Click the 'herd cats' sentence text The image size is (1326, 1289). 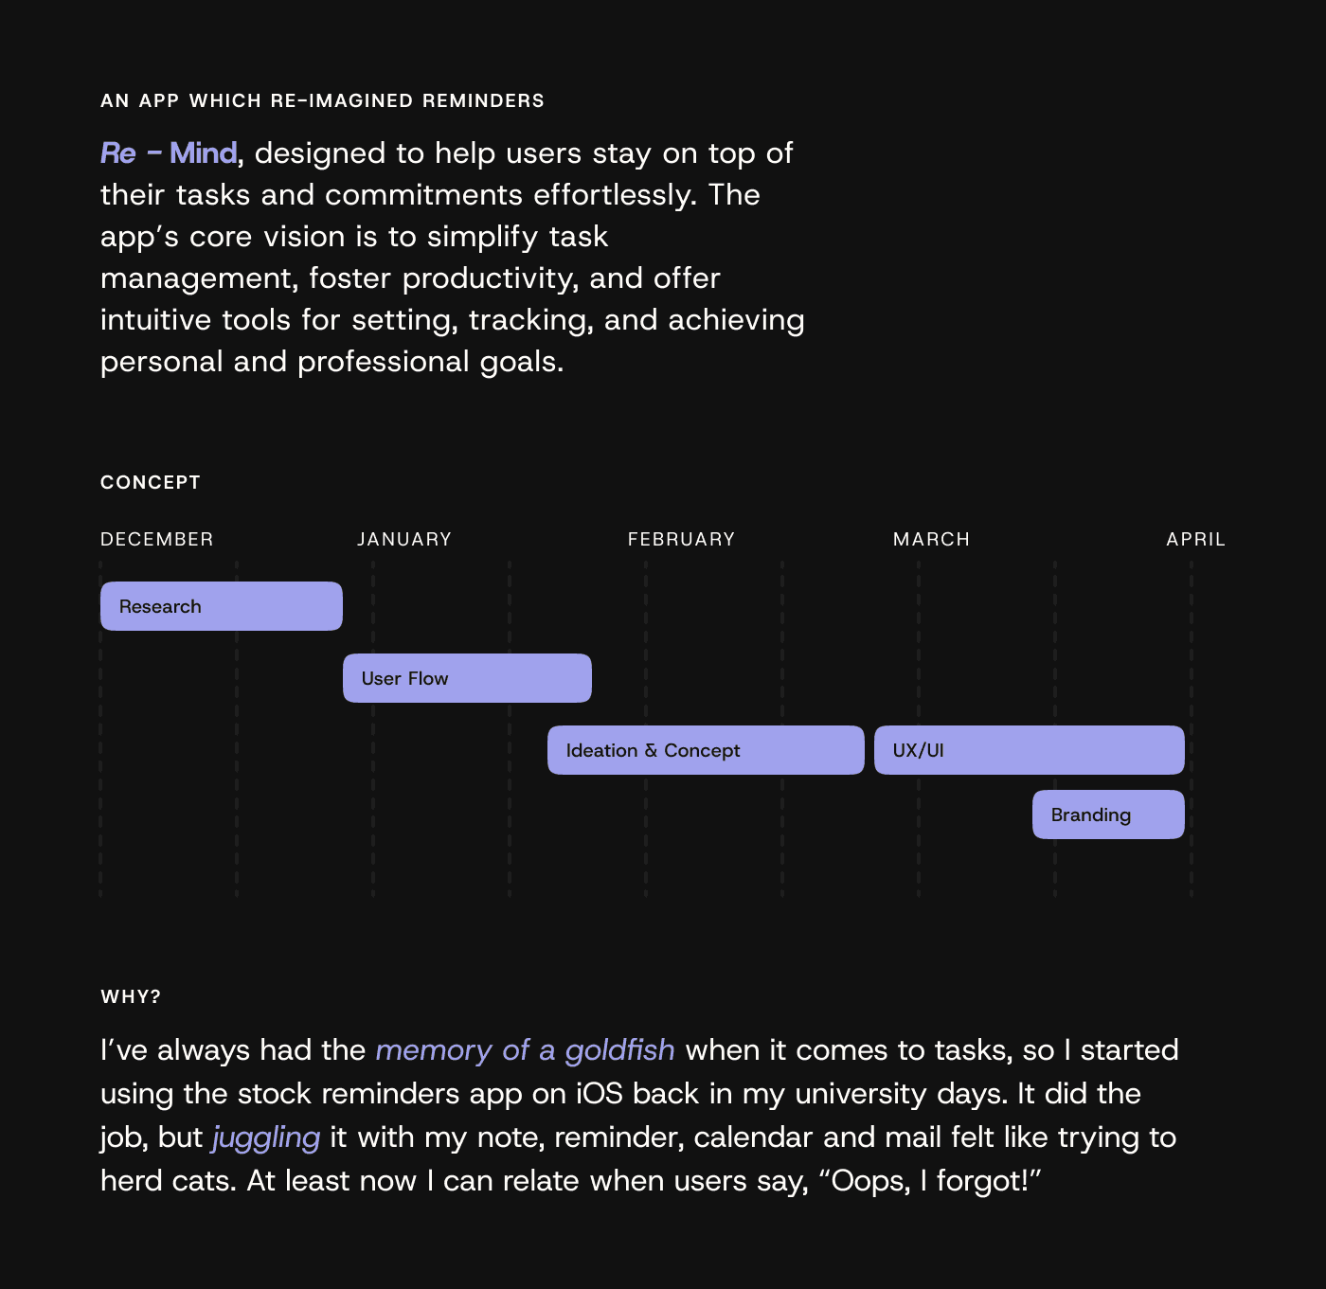tap(169, 1181)
